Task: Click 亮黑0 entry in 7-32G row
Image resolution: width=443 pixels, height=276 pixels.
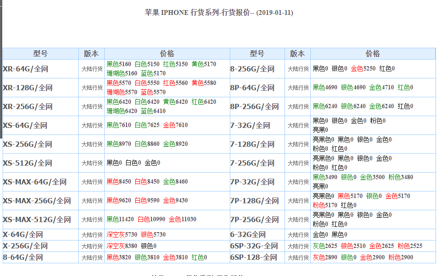Action: coord(320,130)
